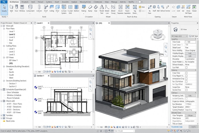Select the Floor tool

pyautogui.click(x=57, y=9)
